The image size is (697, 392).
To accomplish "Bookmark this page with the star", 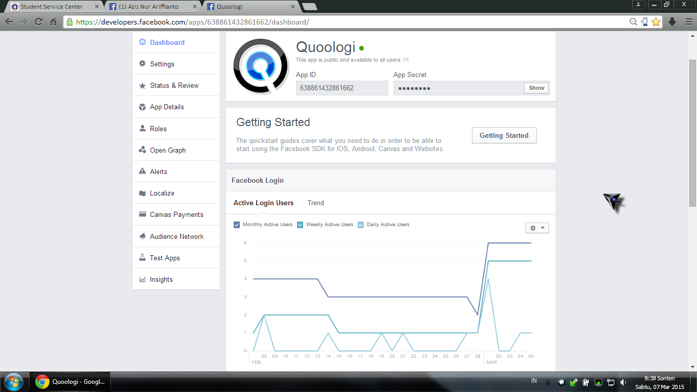I will tap(656, 21).
